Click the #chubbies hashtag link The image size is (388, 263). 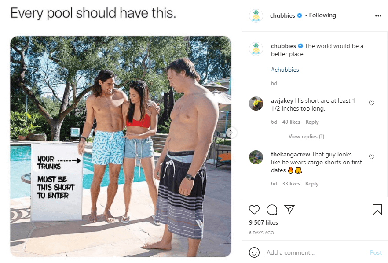pos(285,70)
